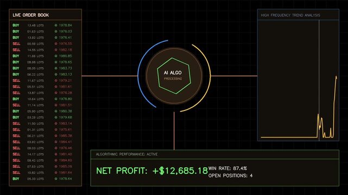Click the PROCESSING label under AI ALGO

tap(173, 79)
